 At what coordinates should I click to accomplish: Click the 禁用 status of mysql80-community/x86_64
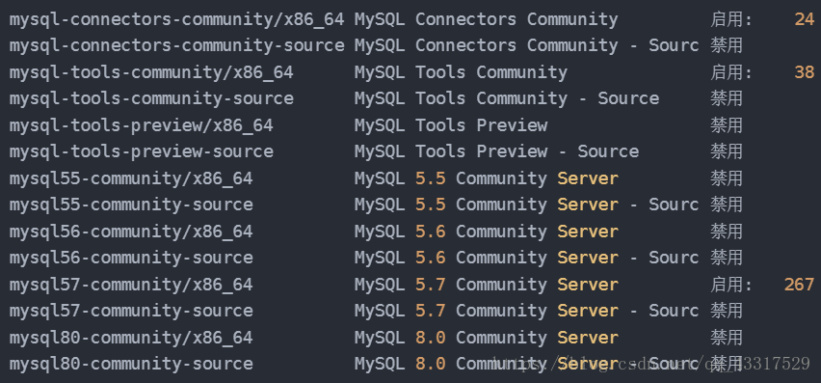tap(727, 338)
